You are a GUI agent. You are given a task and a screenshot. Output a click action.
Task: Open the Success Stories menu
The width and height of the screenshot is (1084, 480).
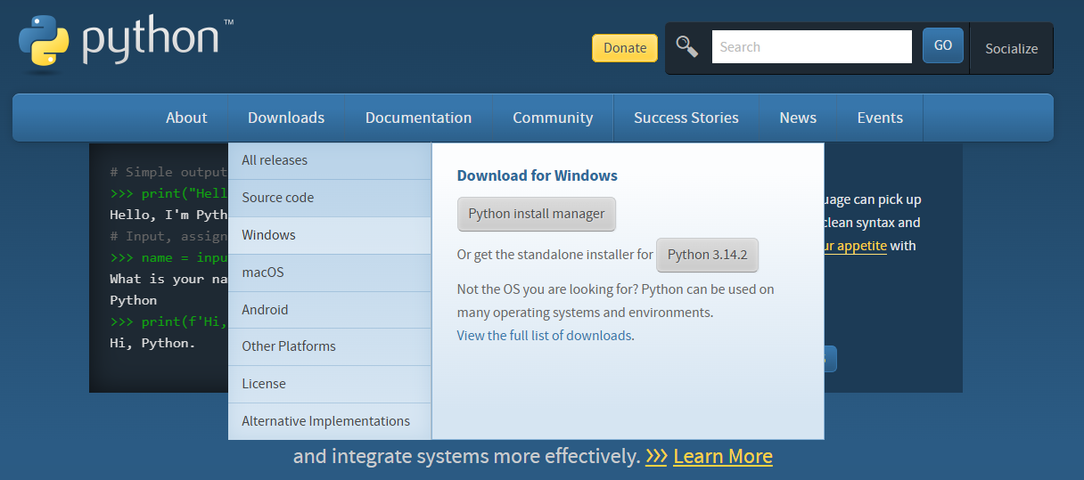click(x=686, y=118)
